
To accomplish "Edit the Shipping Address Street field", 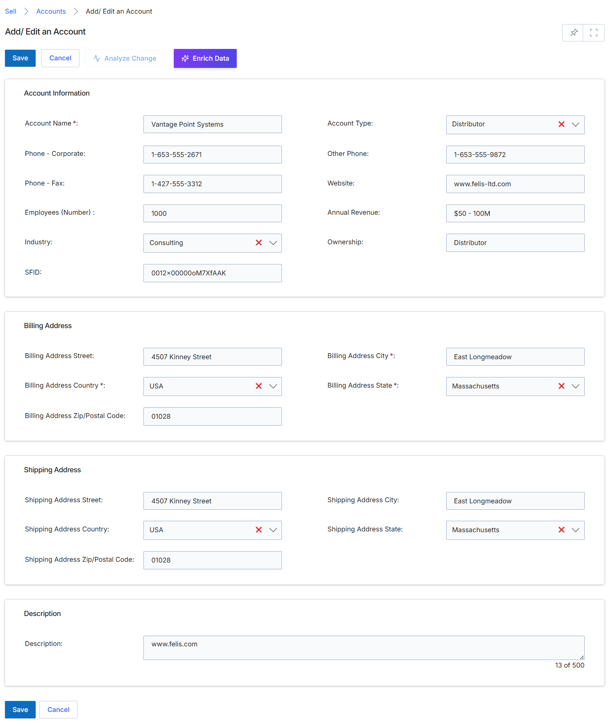I will [x=212, y=501].
